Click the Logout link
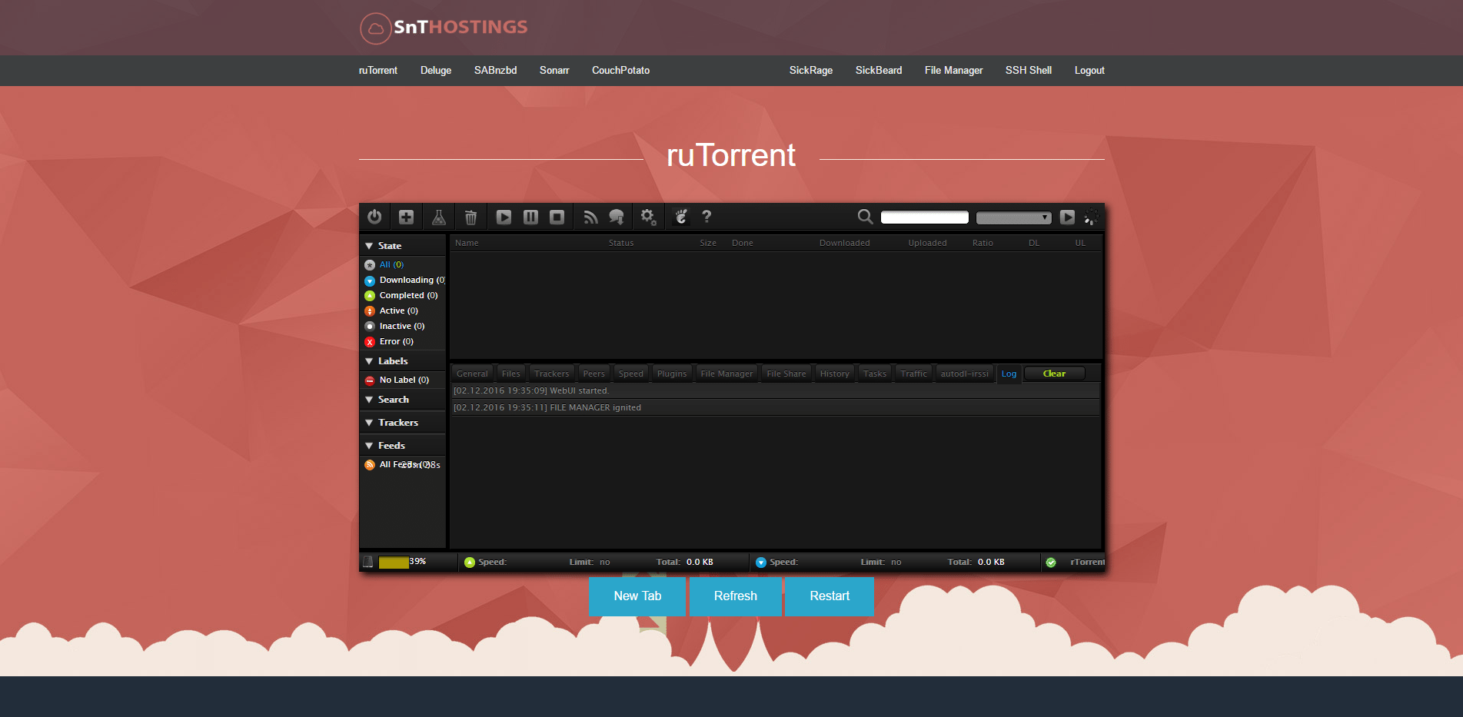The image size is (1463, 717). pos(1089,70)
